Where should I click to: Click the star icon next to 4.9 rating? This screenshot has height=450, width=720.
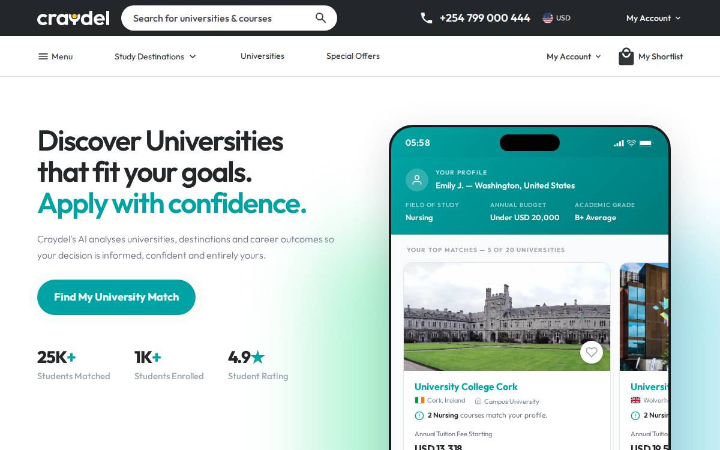[257, 357]
